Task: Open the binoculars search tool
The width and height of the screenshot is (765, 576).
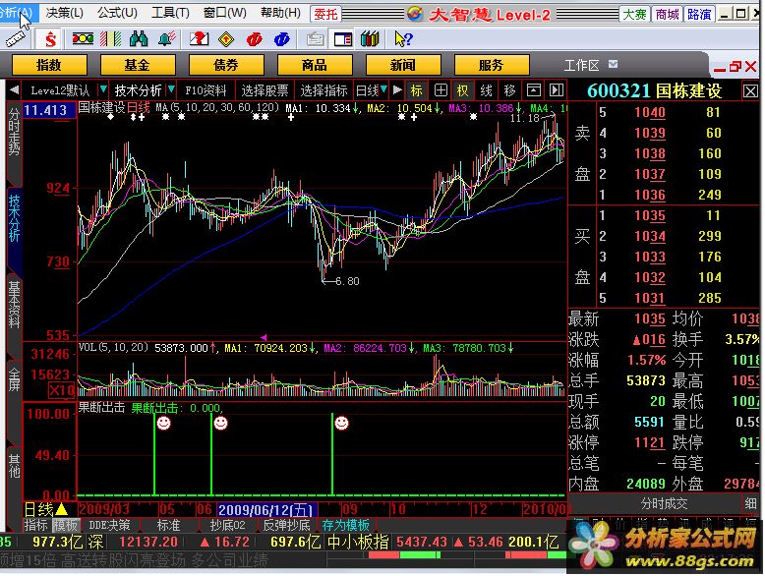Action: (x=139, y=38)
